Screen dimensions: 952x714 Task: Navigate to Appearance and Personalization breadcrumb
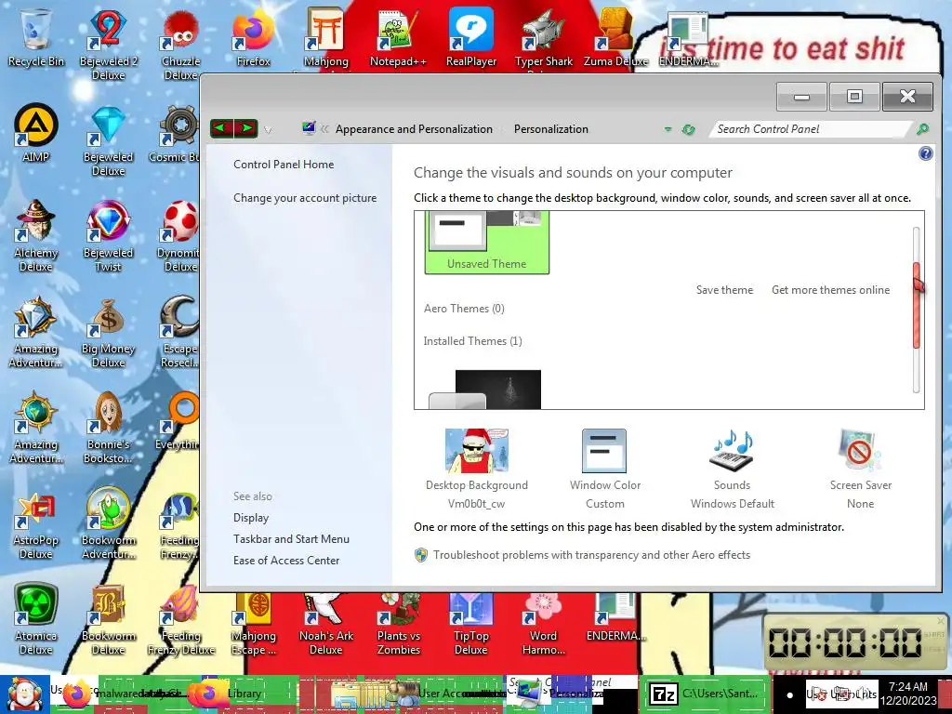pyautogui.click(x=414, y=128)
